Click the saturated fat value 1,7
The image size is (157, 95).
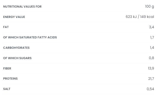(152, 37)
